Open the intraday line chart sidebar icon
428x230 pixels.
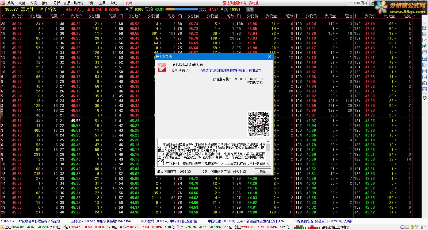pos(425,40)
